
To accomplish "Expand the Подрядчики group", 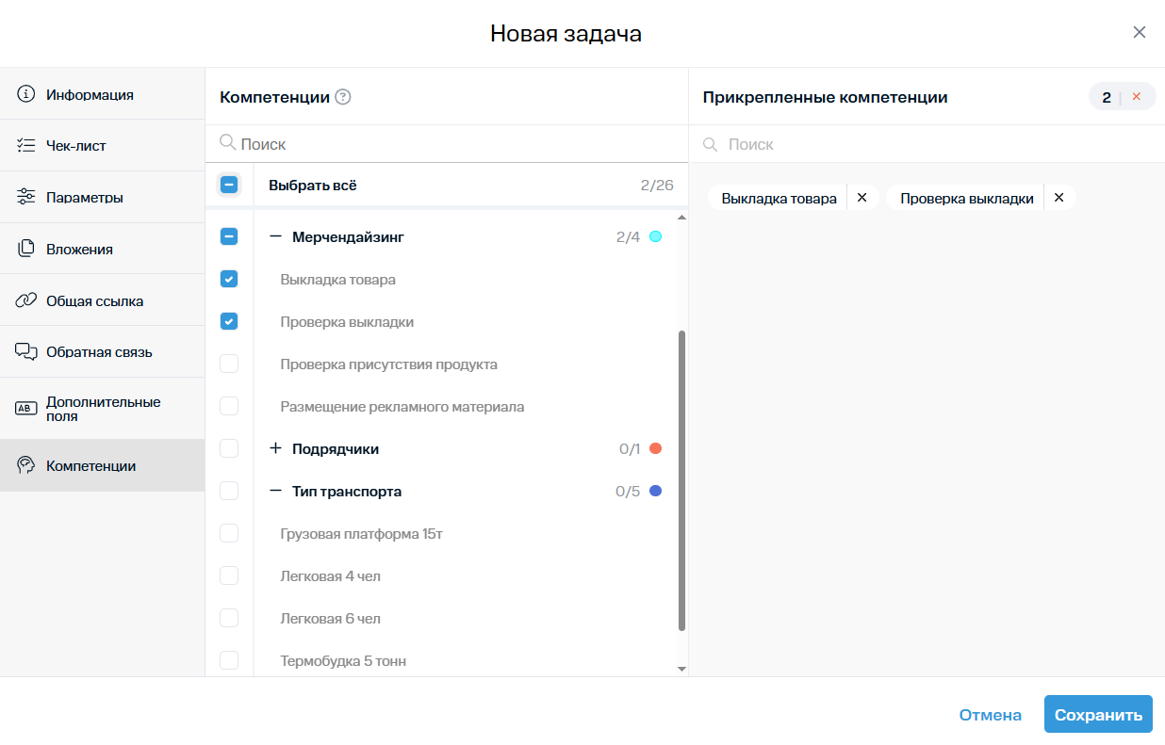I will [x=275, y=449].
